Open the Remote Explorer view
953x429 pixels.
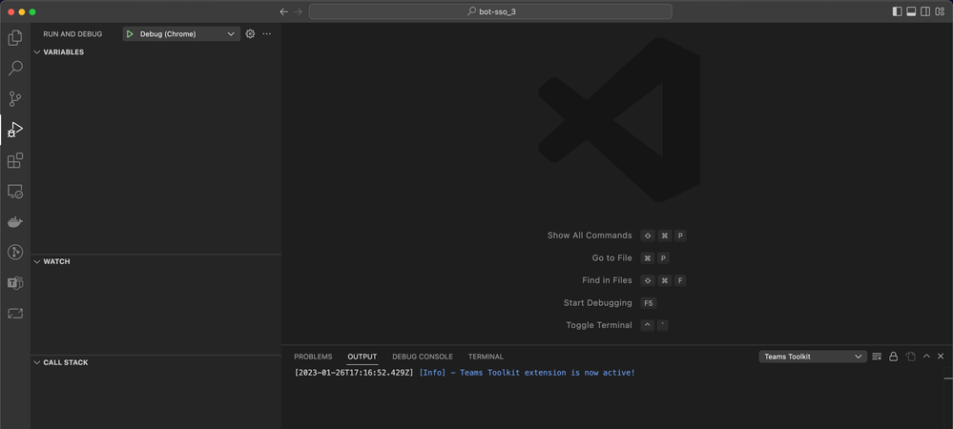point(15,192)
